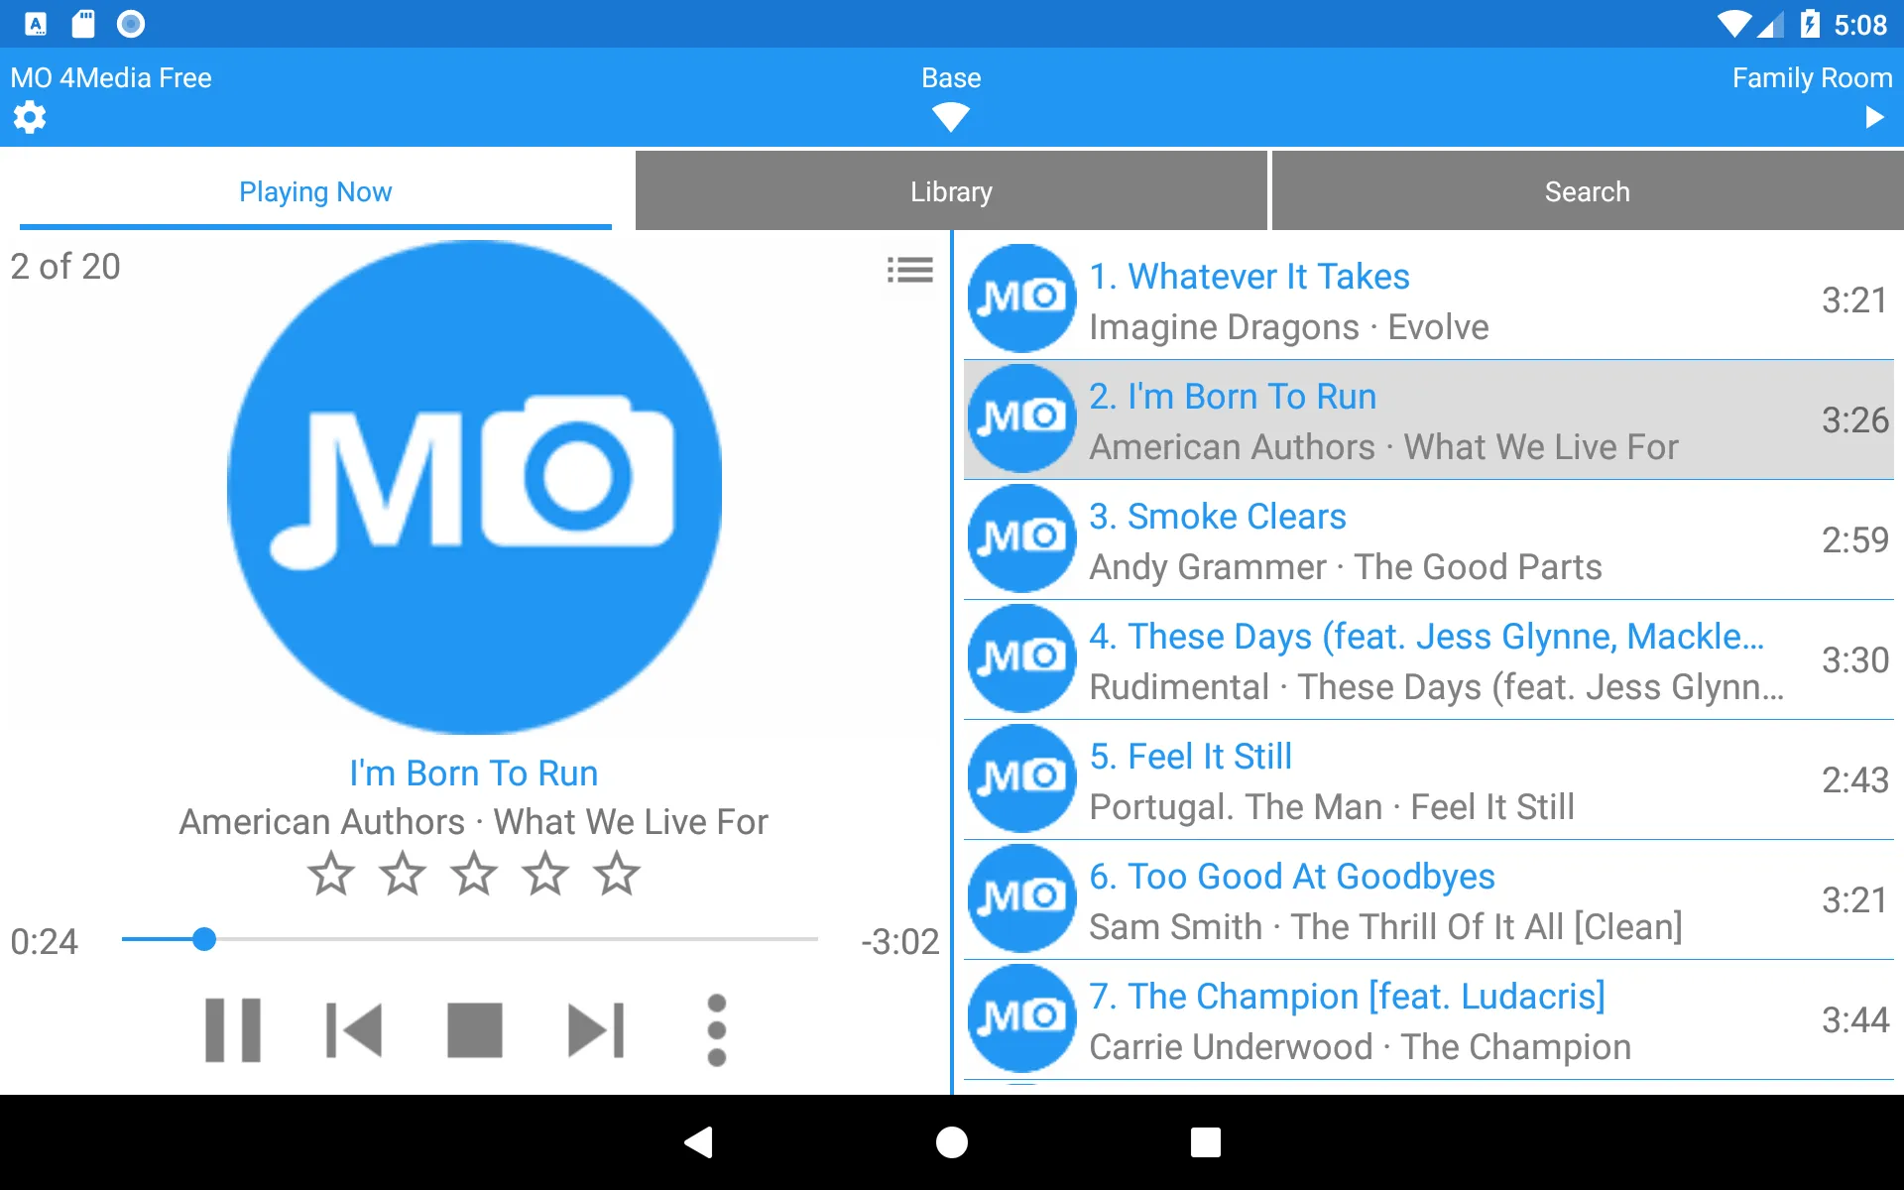Select Playing Now tab
This screenshot has height=1190, width=1904.
(x=316, y=190)
